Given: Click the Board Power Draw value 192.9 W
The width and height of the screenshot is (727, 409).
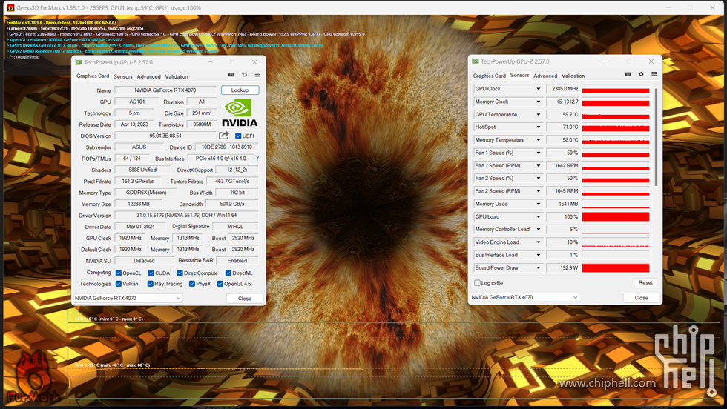Looking at the screenshot, I should 563,267.
